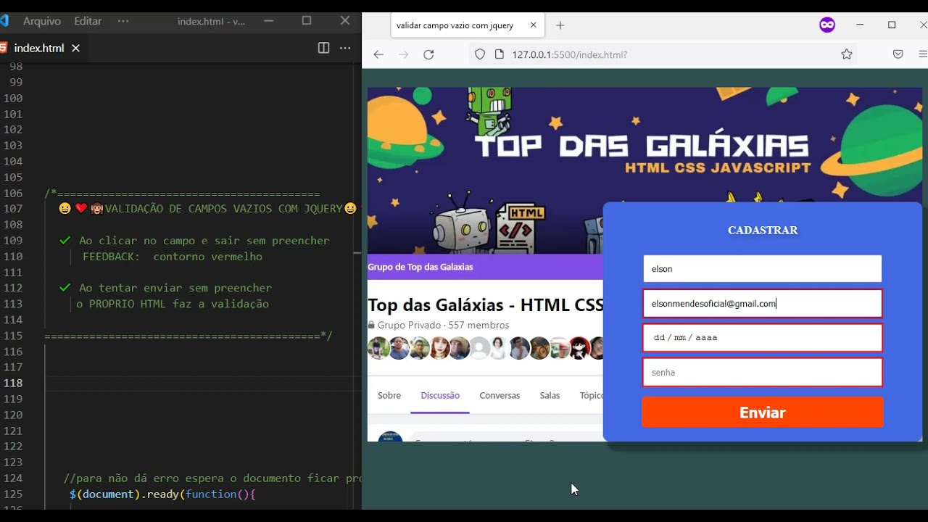Viewport: 928px width, 522px height.
Task: Expand the hidden menus ellipsis in VS Code
Action: 123,21
